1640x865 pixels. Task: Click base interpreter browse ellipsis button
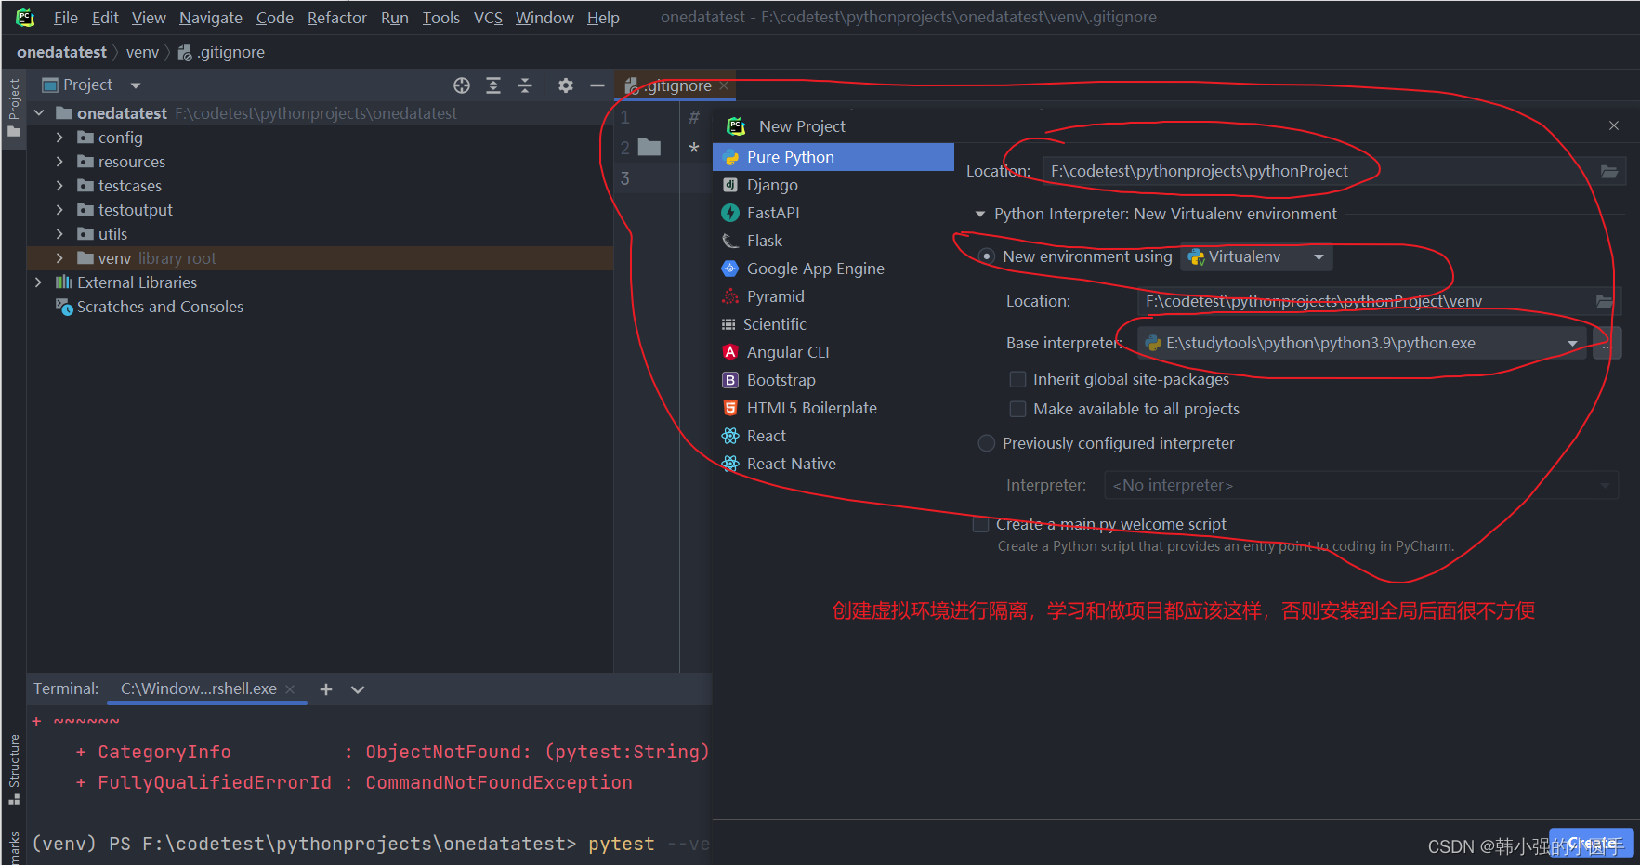click(1607, 344)
